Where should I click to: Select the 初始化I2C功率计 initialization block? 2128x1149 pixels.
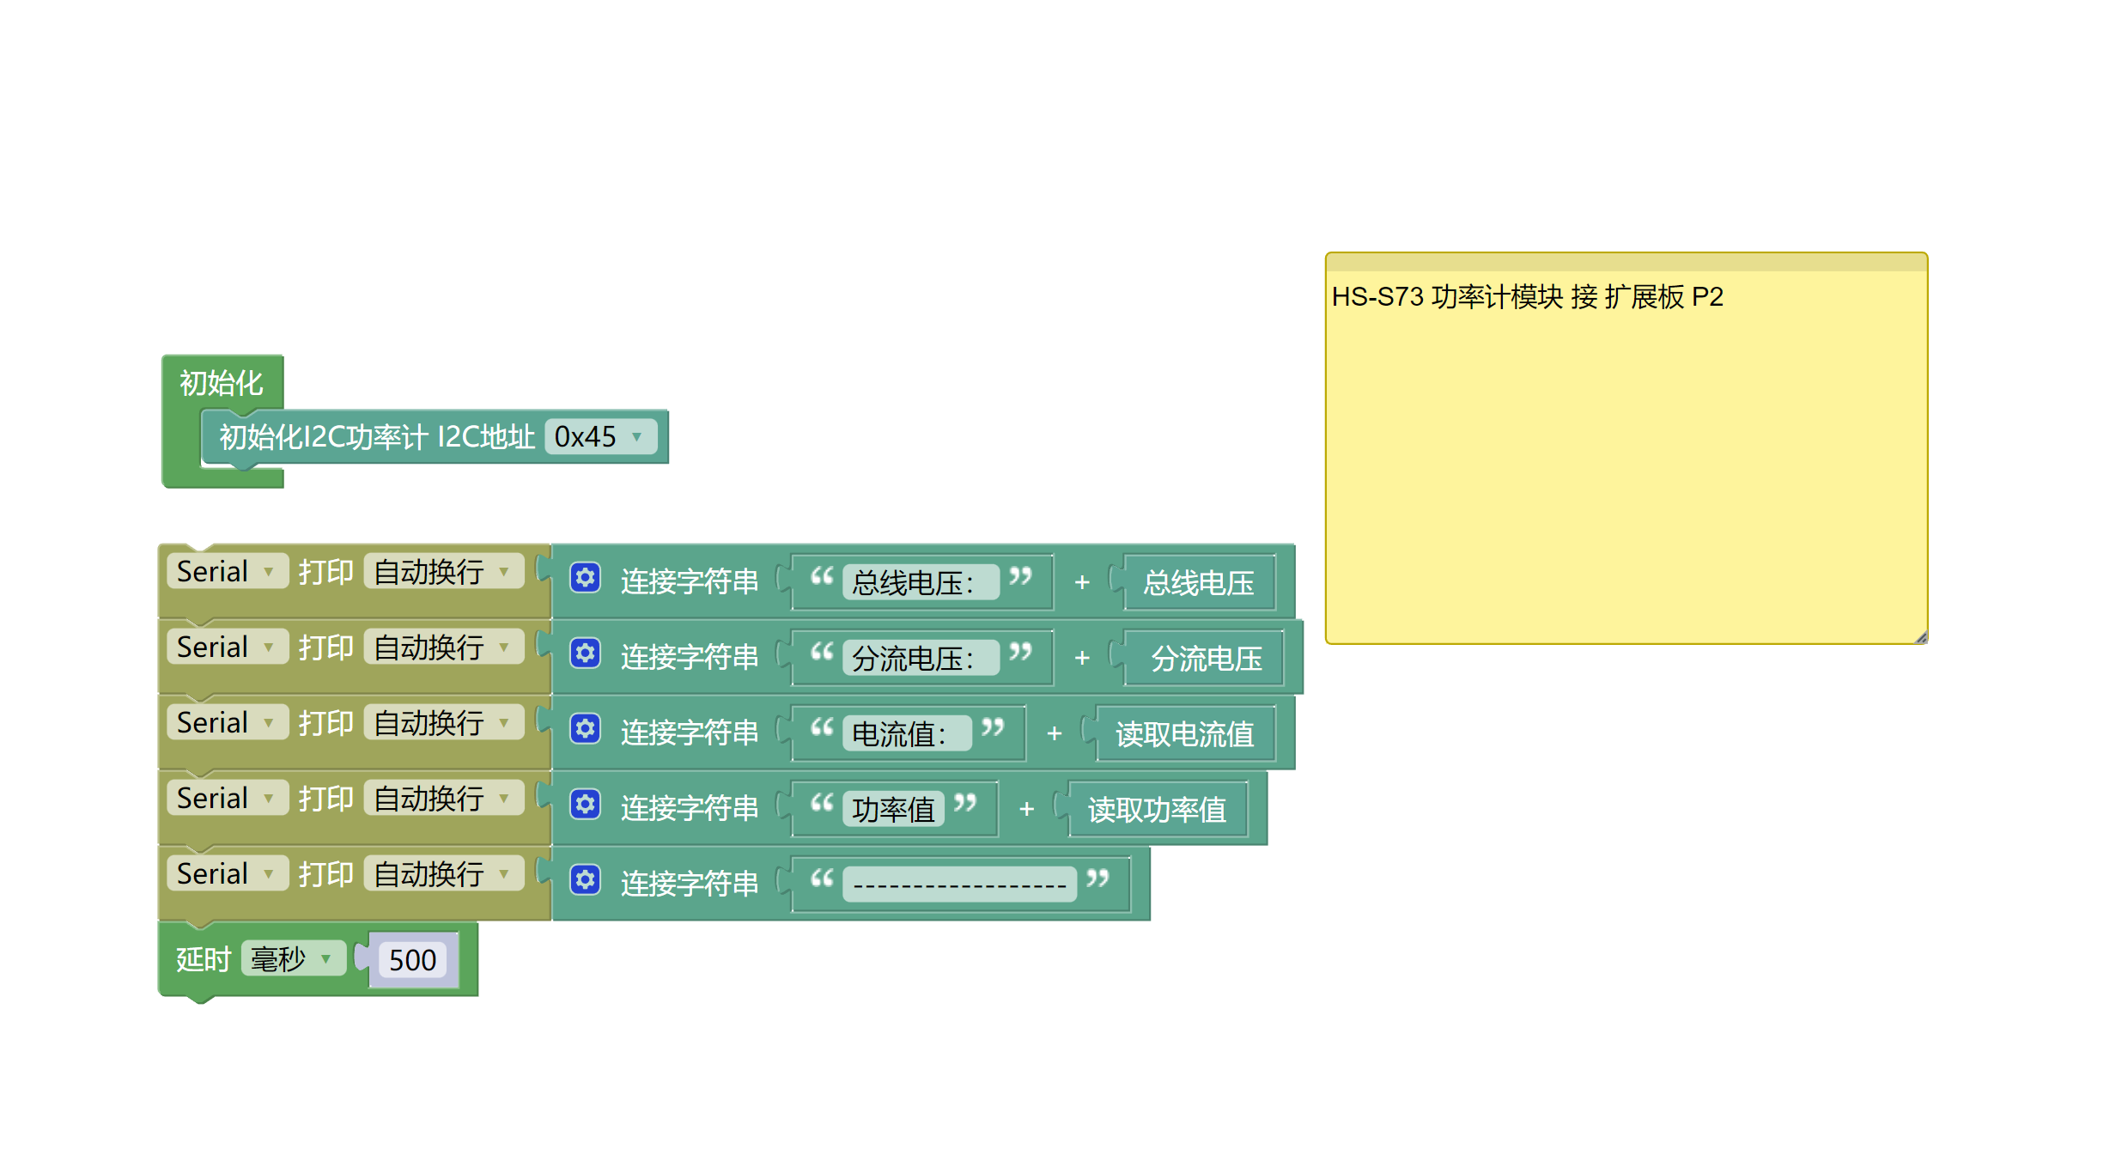coord(369,437)
